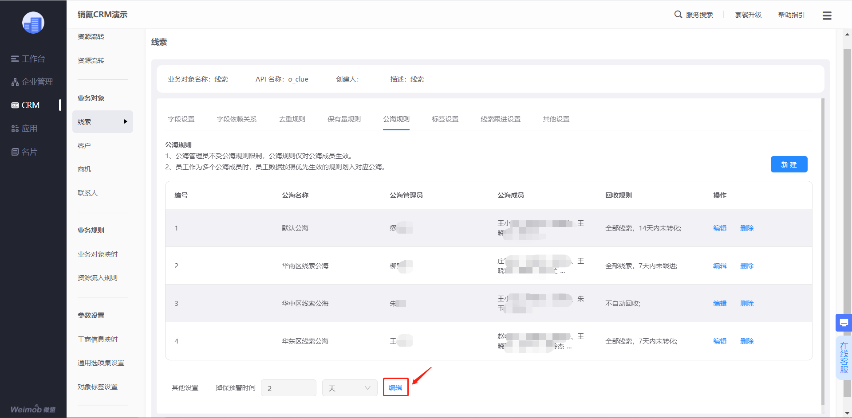This screenshot has height=418, width=852.
Task: Click the page vertical scrollbar
Action: [847, 224]
